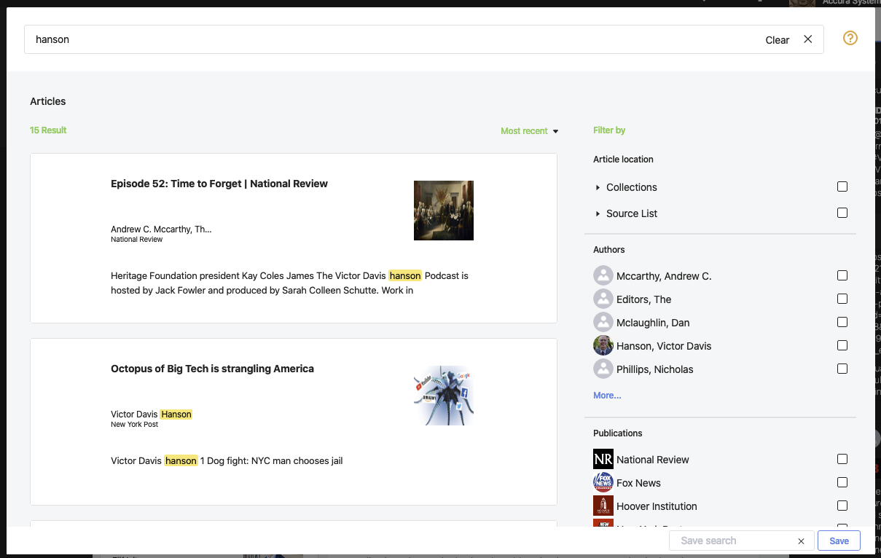Click author line Andrew C. Mccarthy, Th...
This screenshot has width=881, height=558.
click(x=161, y=229)
